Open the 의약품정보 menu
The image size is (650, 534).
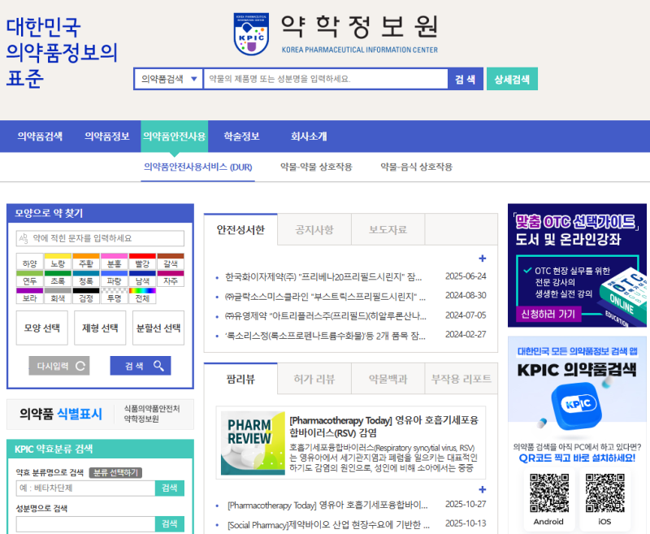(107, 137)
